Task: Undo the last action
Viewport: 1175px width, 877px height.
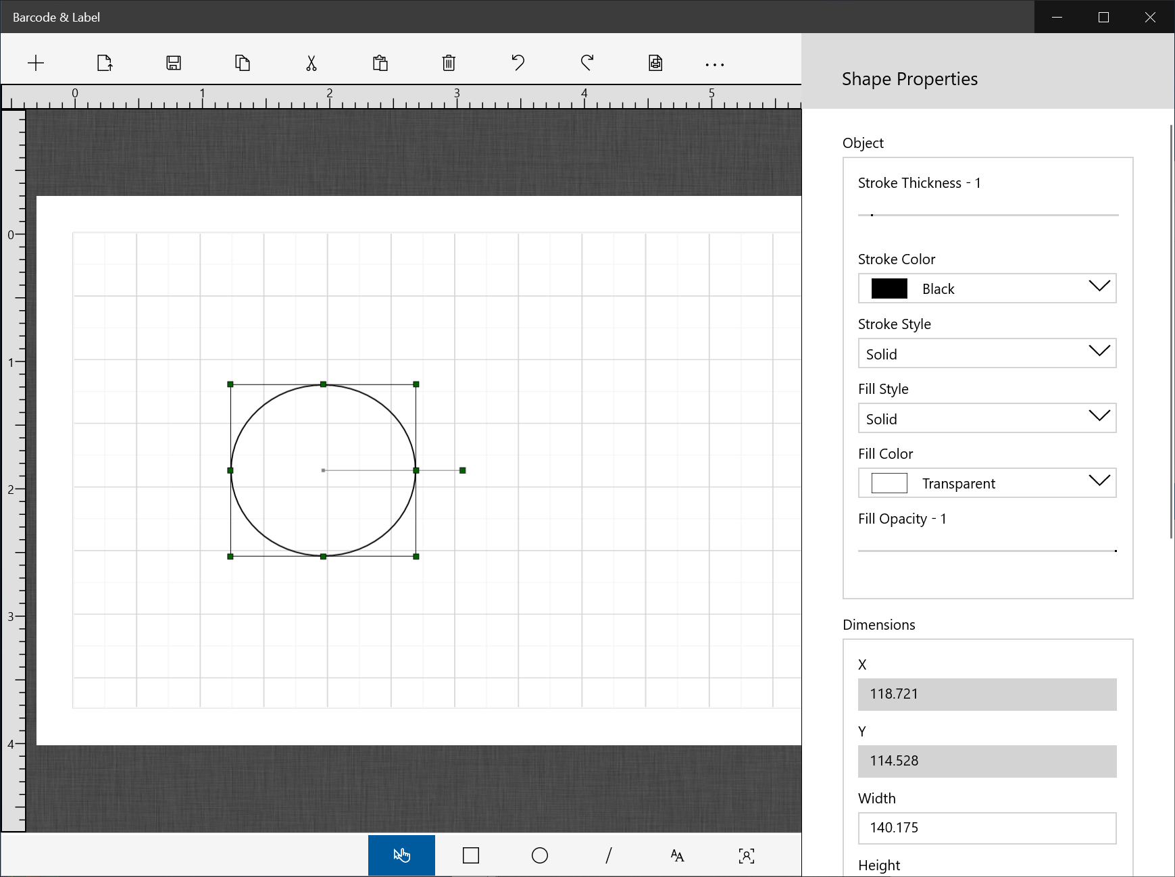Action: click(518, 64)
